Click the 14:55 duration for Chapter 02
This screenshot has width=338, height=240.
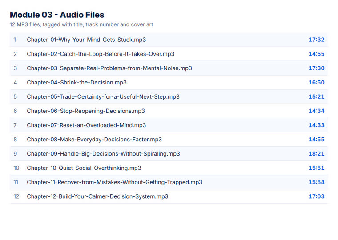coord(316,54)
